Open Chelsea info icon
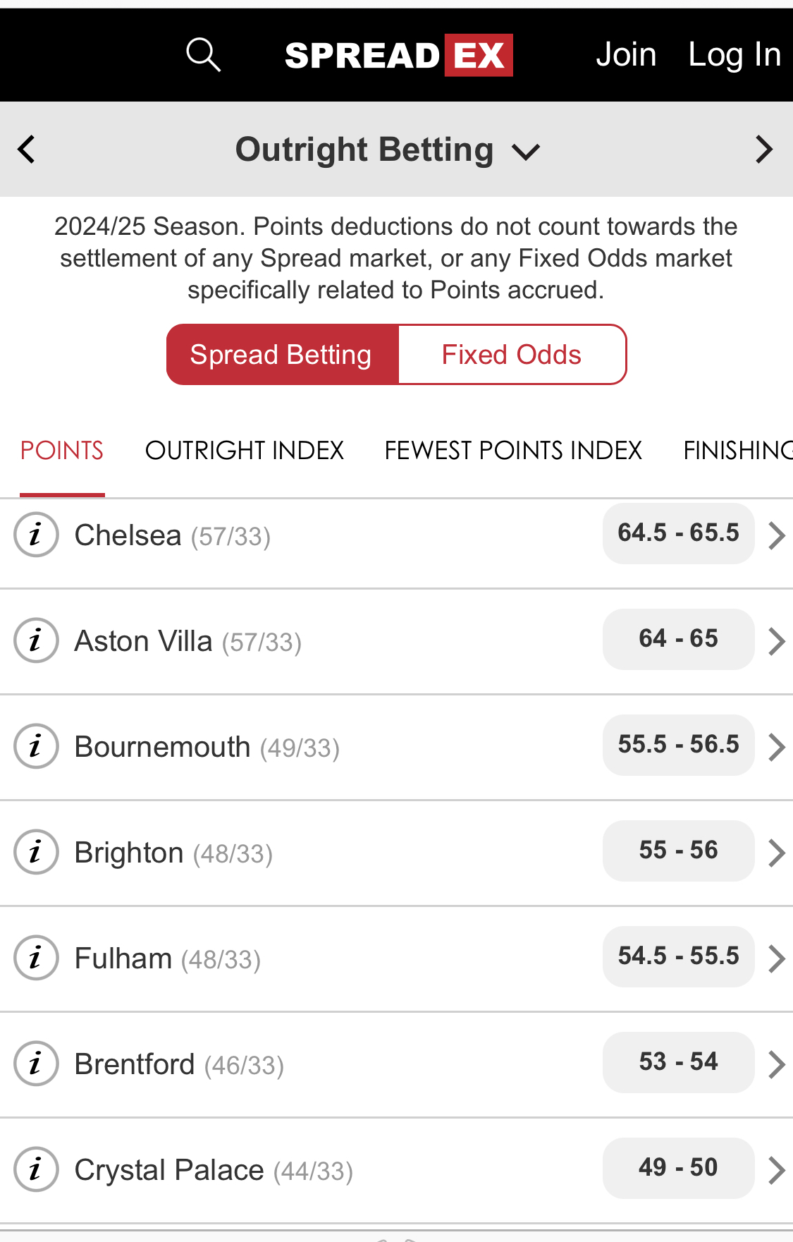 pyautogui.click(x=36, y=535)
